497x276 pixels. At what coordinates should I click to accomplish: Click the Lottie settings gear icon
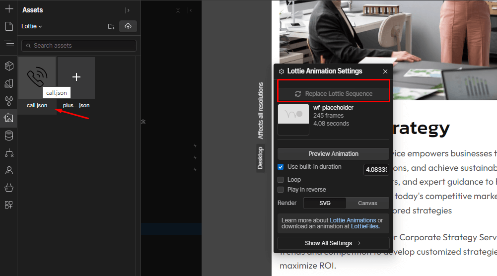[x=282, y=71]
